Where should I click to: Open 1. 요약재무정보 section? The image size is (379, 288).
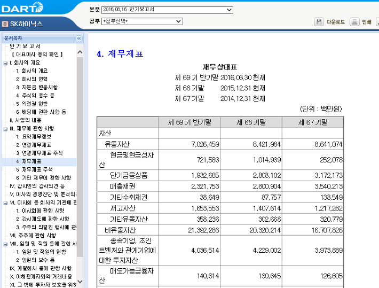pos(34,136)
